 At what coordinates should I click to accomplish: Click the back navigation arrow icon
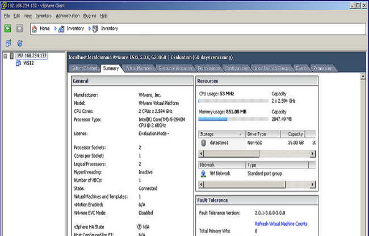pos(8,28)
